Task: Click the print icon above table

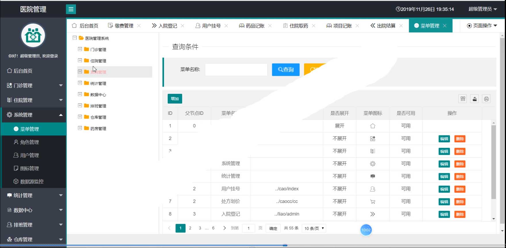Action: (x=486, y=99)
